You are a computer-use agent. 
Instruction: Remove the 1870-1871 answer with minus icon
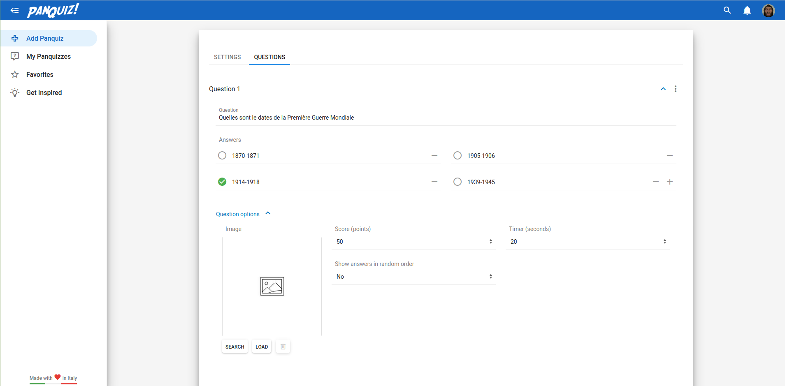click(x=434, y=156)
